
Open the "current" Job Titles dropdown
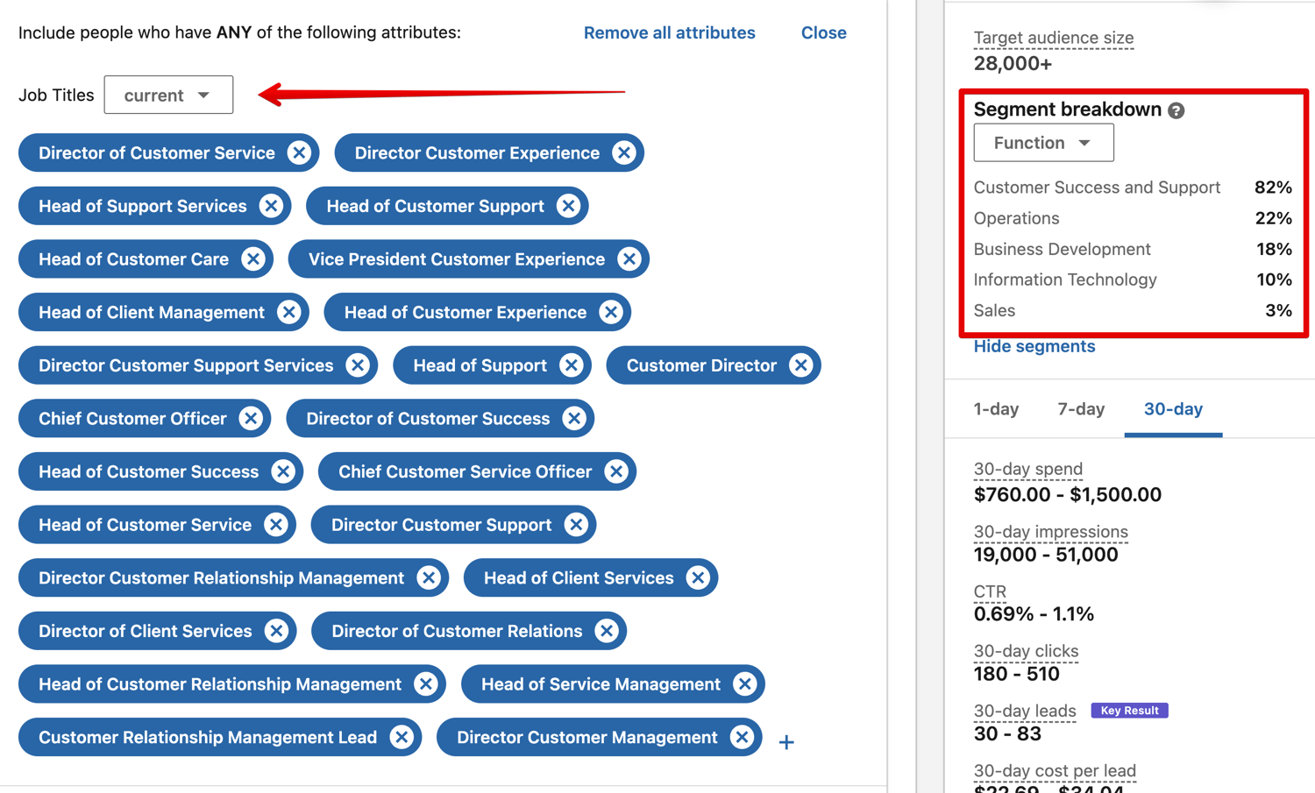tap(167, 95)
